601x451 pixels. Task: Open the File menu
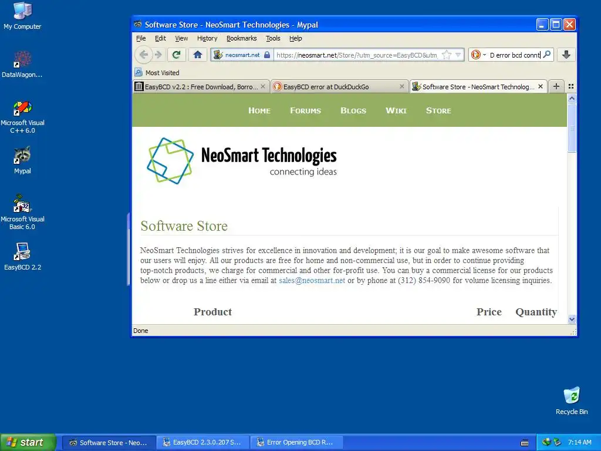[x=141, y=38]
